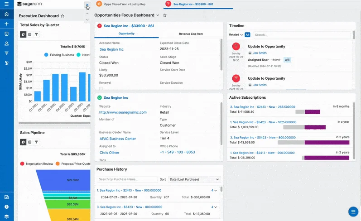361x221 pixels.
Task: Open the Date (Last Purchase) sort dropdown
Action: (194, 179)
